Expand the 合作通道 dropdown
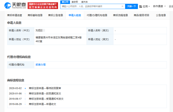This screenshot has height=112, width=173. pos(159,6)
